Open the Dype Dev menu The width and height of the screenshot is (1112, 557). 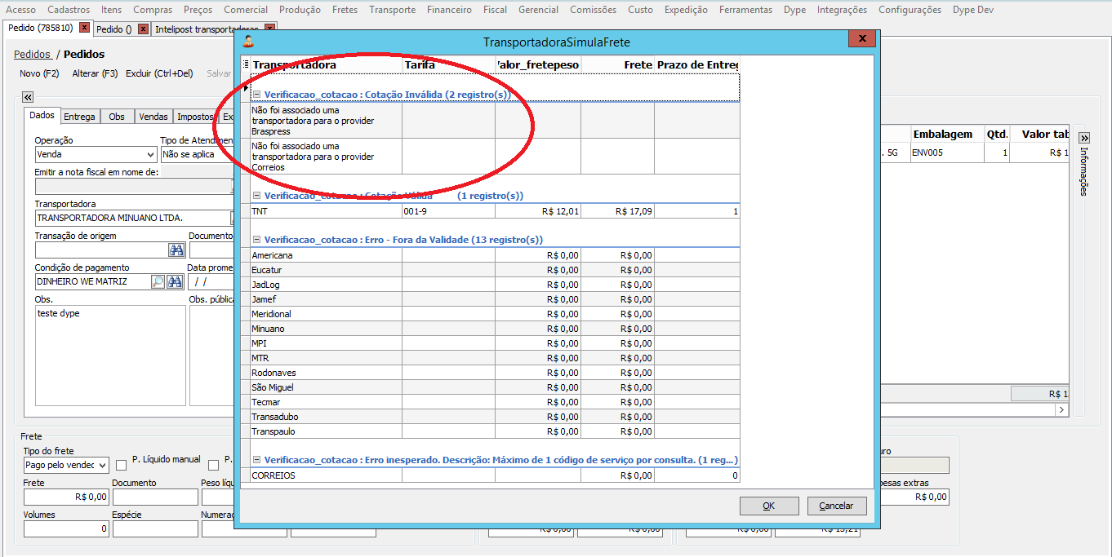point(973,10)
